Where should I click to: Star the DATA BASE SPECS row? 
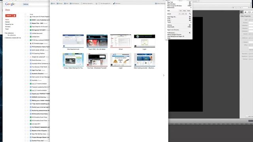click(28, 50)
